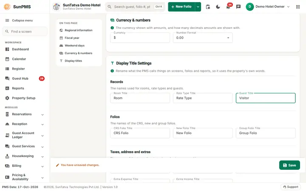Open the Demo Hotel Owner account menu
Screen dimensions: 306x191
coord(268,7)
